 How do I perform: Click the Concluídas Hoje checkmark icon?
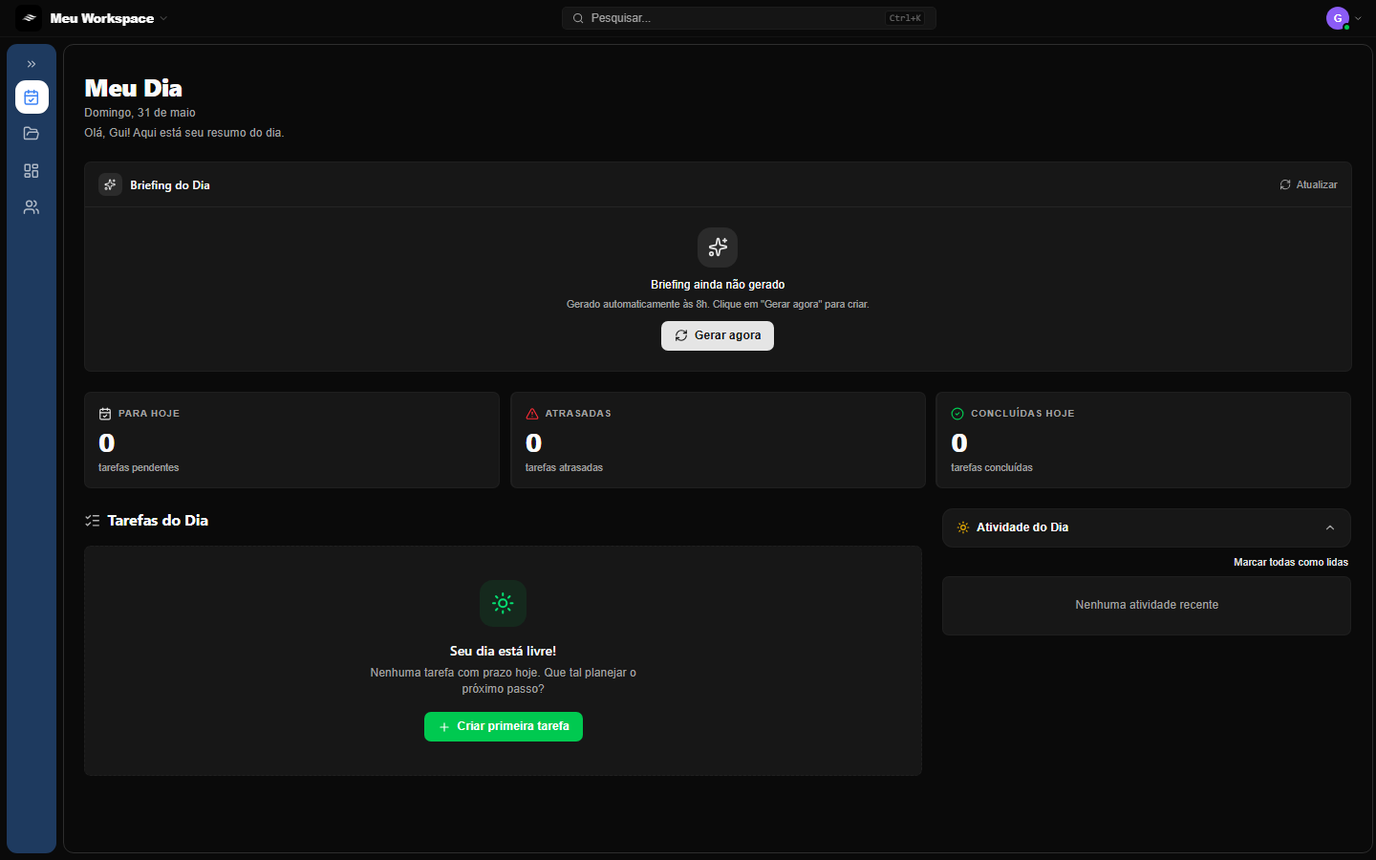tap(957, 414)
